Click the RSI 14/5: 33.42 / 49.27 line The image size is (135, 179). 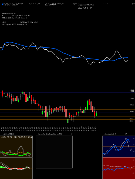[16, 16]
